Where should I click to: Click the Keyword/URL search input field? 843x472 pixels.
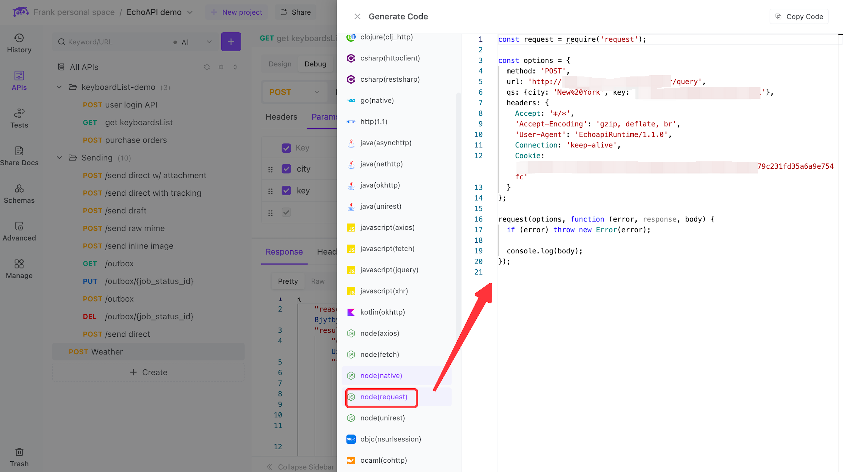tap(113, 42)
